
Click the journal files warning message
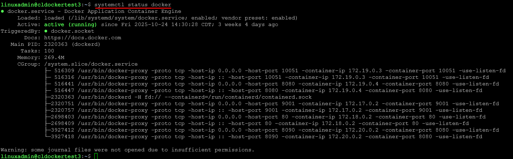click(x=127, y=150)
